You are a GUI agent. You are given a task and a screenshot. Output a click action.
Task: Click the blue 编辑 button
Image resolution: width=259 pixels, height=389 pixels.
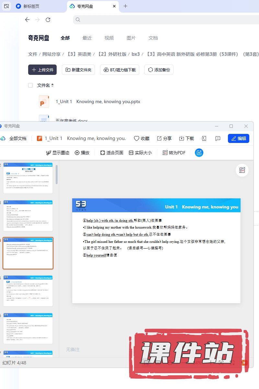[238, 138]
